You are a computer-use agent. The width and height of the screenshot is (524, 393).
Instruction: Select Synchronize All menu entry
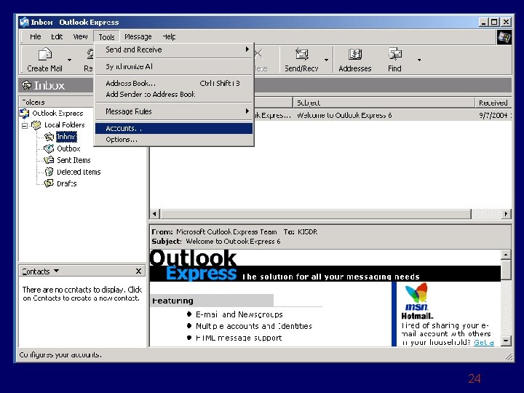click(x=174, y=66)
